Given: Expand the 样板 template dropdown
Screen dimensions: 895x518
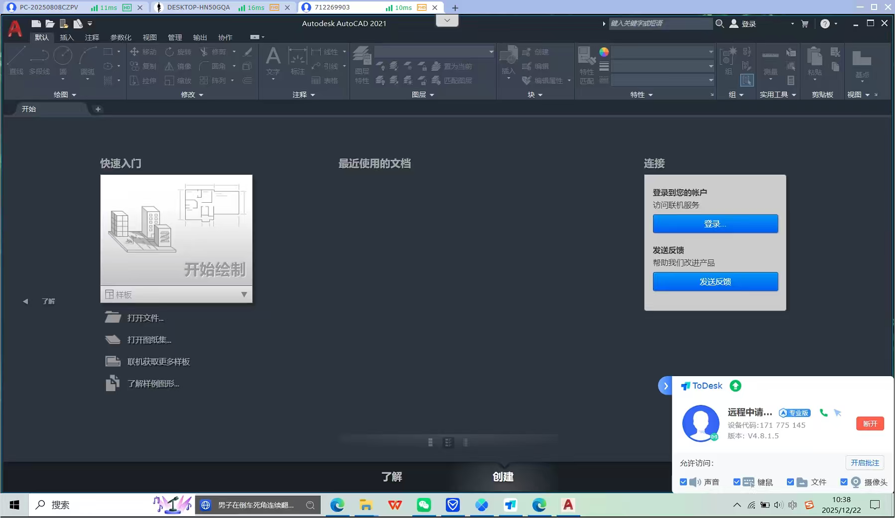Looking at the screenshot, I should (244, 294).
